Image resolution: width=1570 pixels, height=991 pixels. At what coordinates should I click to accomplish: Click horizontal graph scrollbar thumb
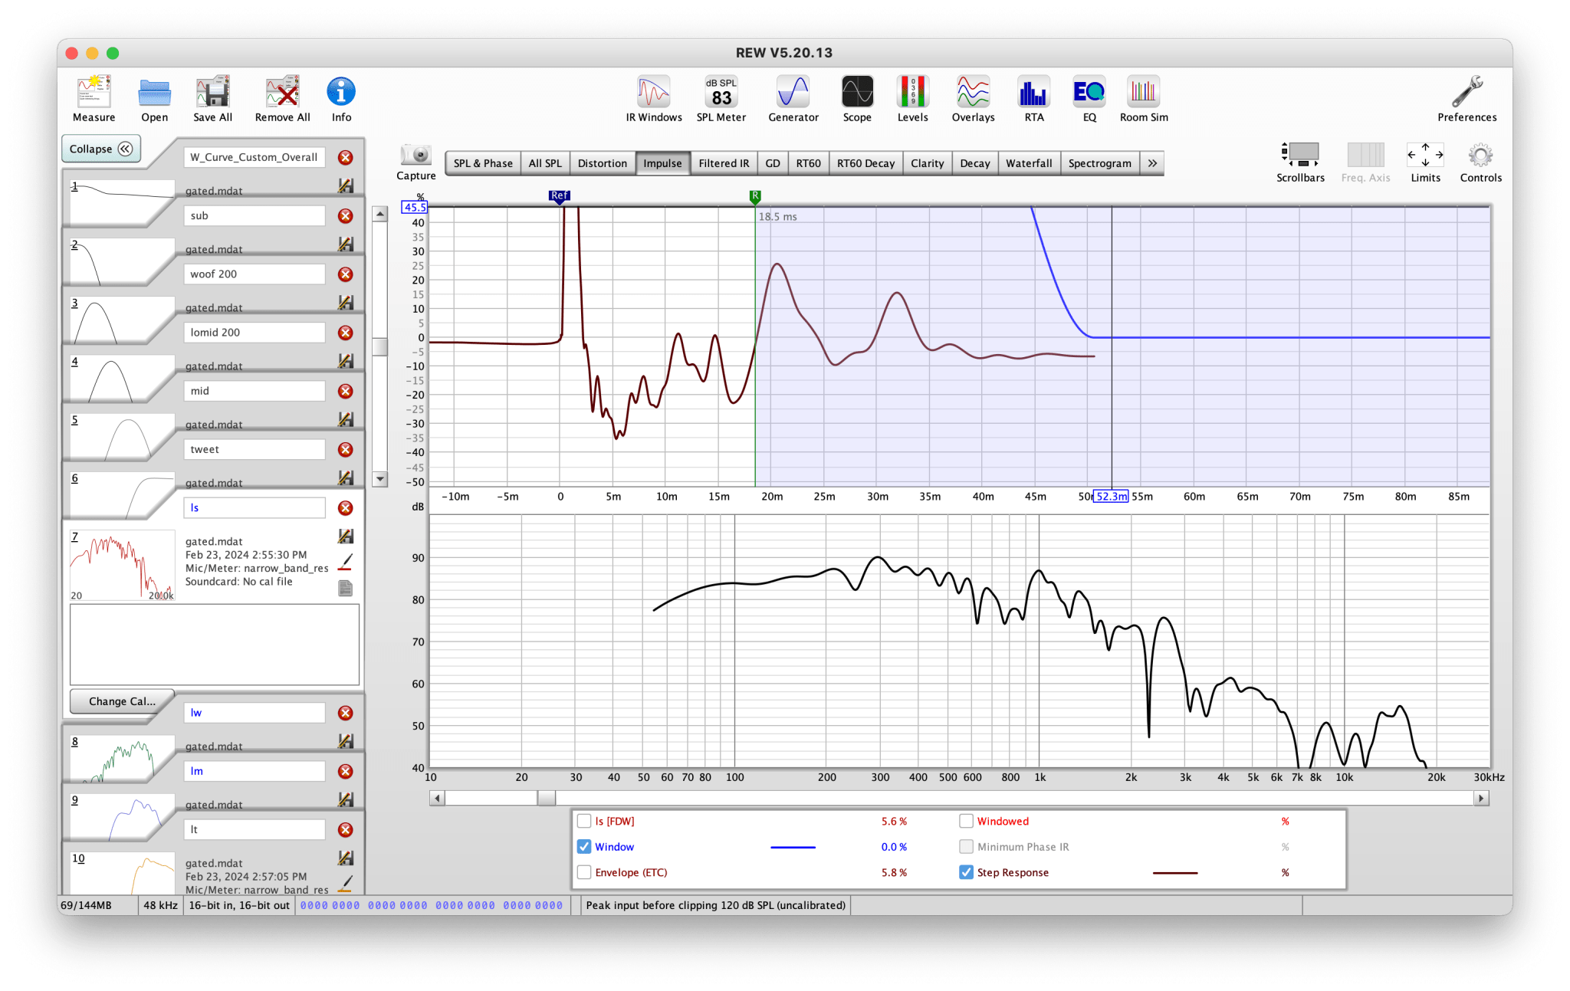[546, 799]
